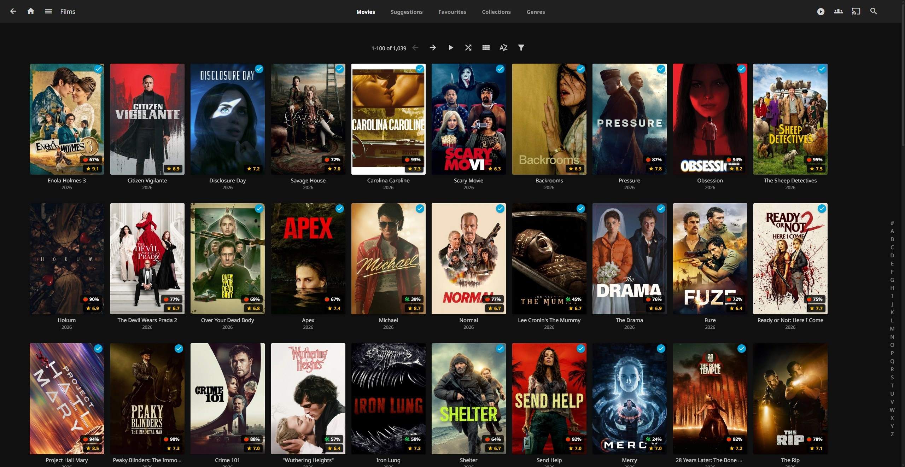Jump to # in alphabet picker
The image size is (905, 467).
[892, 223]
